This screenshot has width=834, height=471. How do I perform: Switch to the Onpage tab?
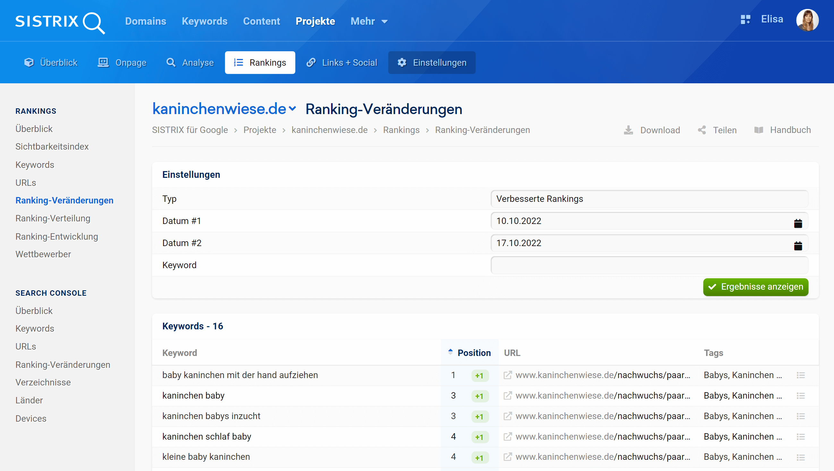point(123,62)
